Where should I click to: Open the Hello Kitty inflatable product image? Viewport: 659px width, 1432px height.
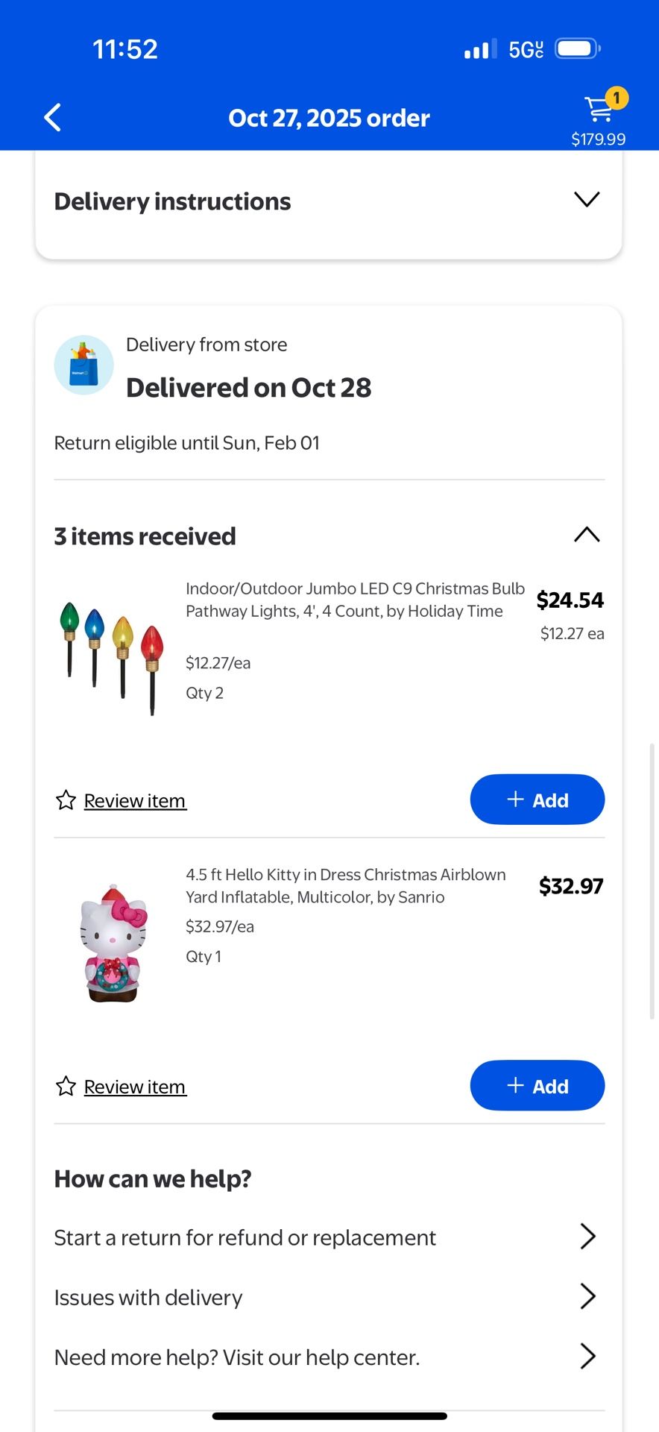point(113,943)
